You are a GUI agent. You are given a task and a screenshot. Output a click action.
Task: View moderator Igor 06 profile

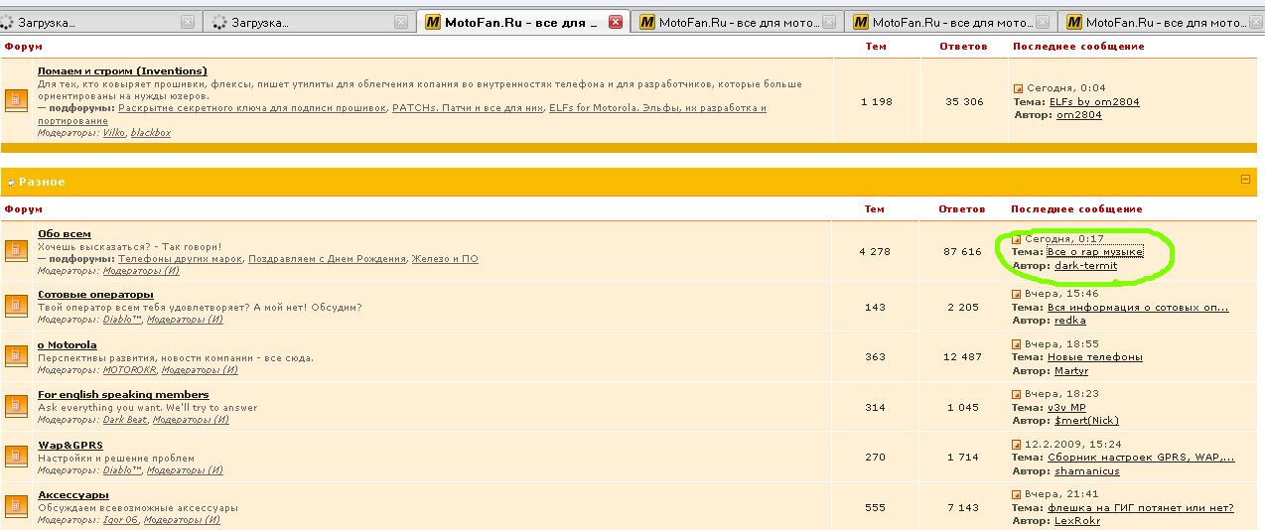(120, 520)
